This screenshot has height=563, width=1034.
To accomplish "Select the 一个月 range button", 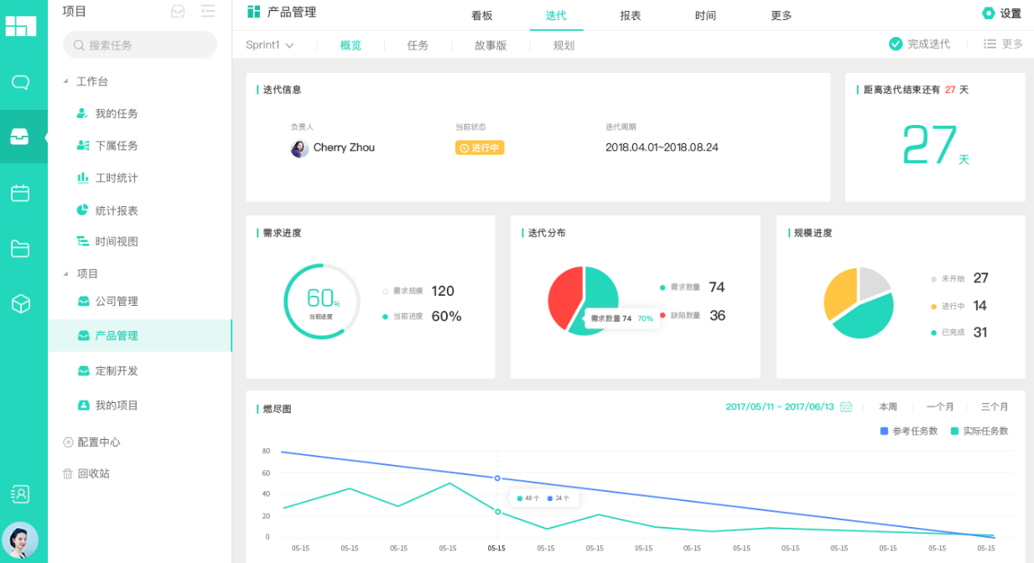I will point(940,407).
